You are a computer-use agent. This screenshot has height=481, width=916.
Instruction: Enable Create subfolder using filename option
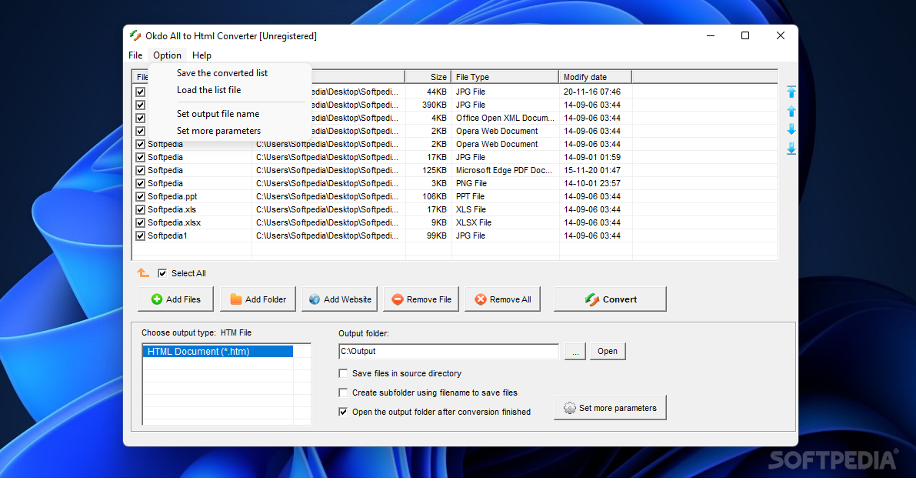click(343, 392)
